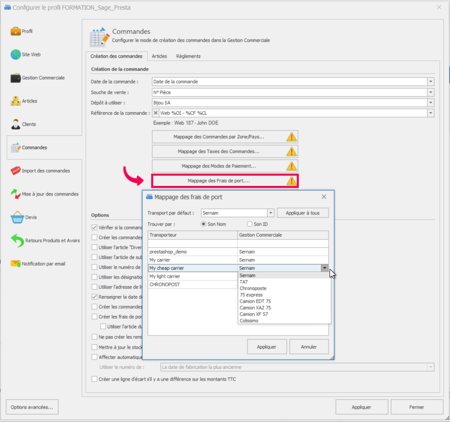Open Devis basket icon

[17, 217]
